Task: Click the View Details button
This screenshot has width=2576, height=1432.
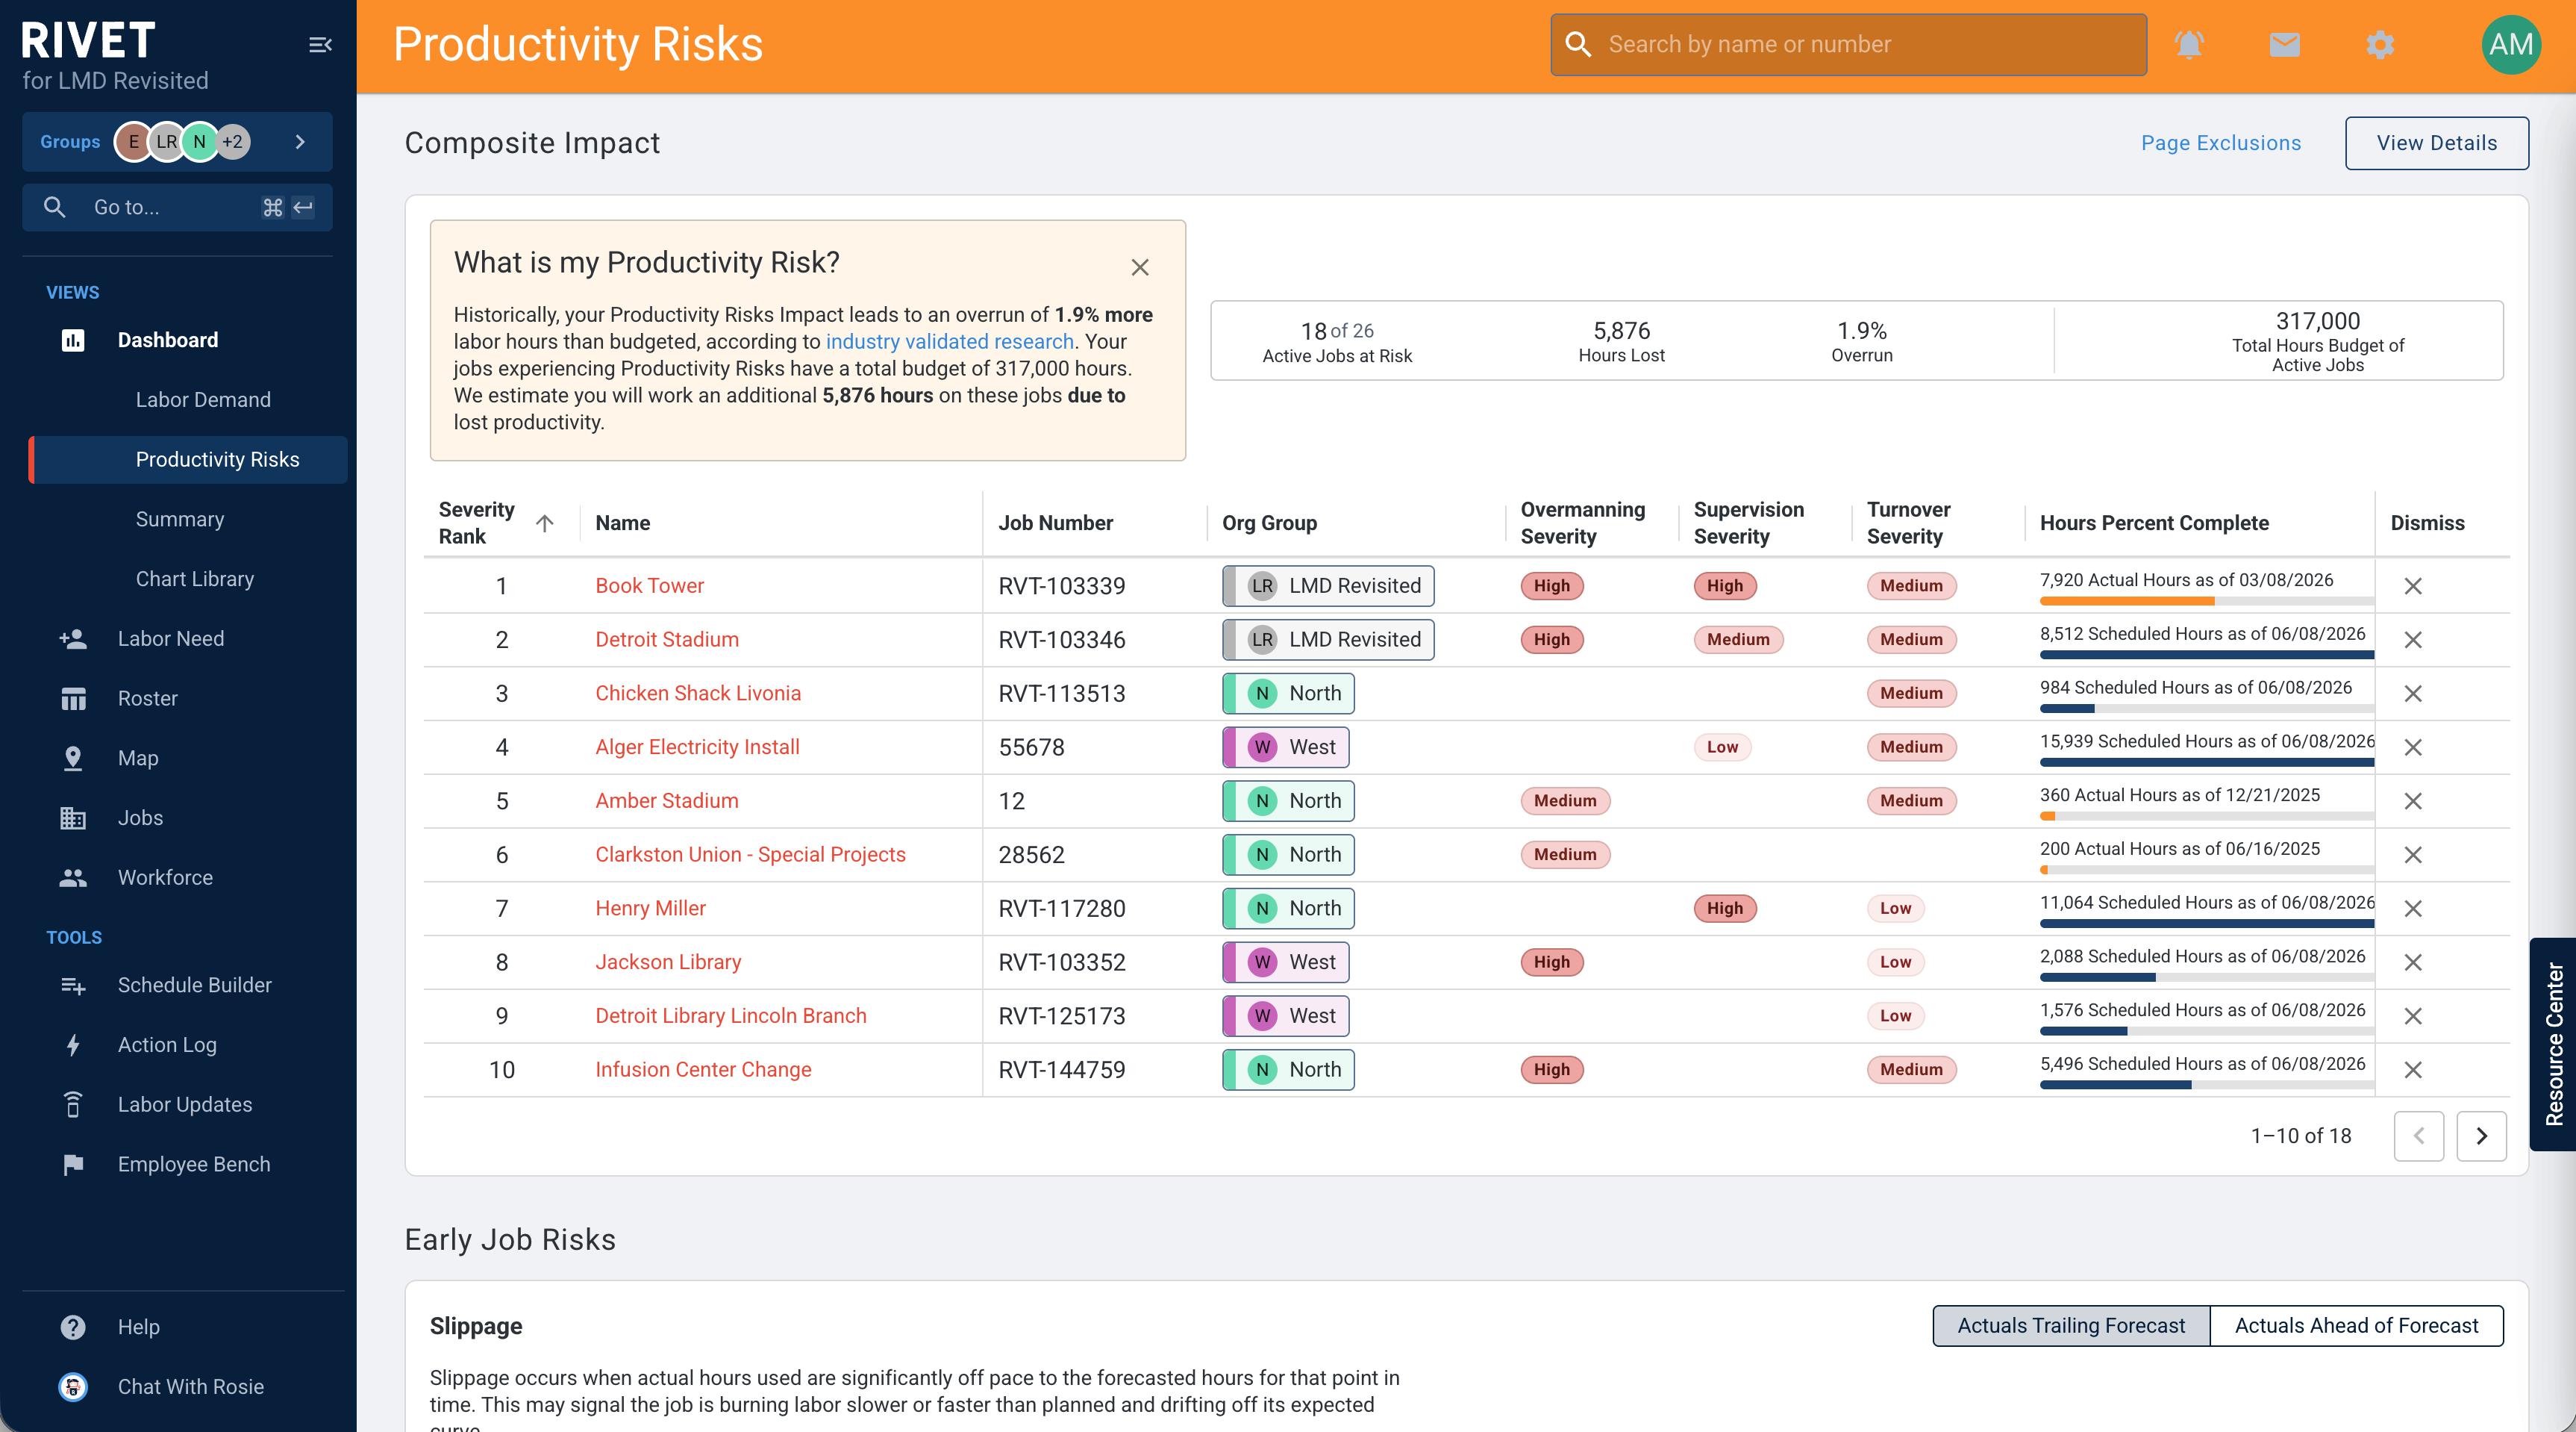Action: coord(2436,143)
